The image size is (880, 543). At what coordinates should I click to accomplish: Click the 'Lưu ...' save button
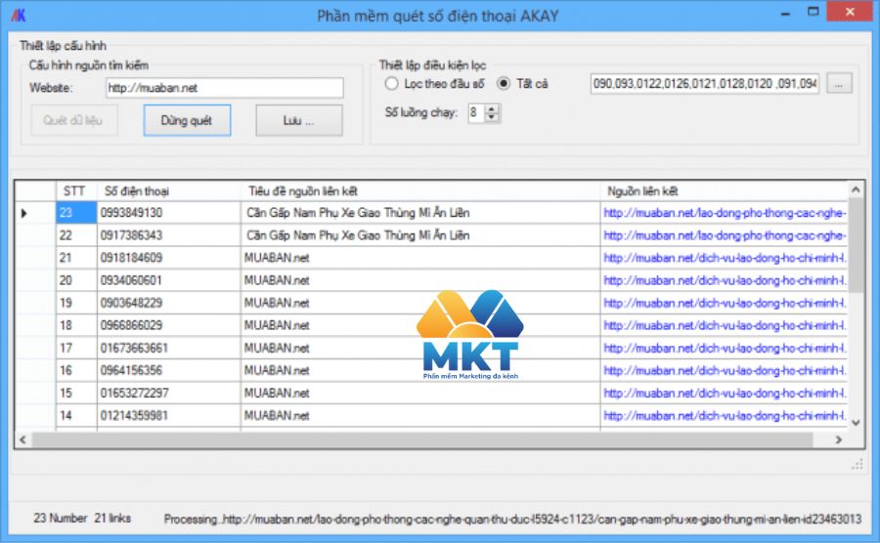pos(298,120)
